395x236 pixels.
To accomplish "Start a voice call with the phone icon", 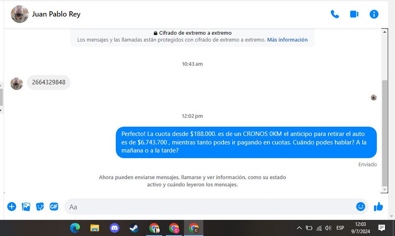I will click(334, 14).
